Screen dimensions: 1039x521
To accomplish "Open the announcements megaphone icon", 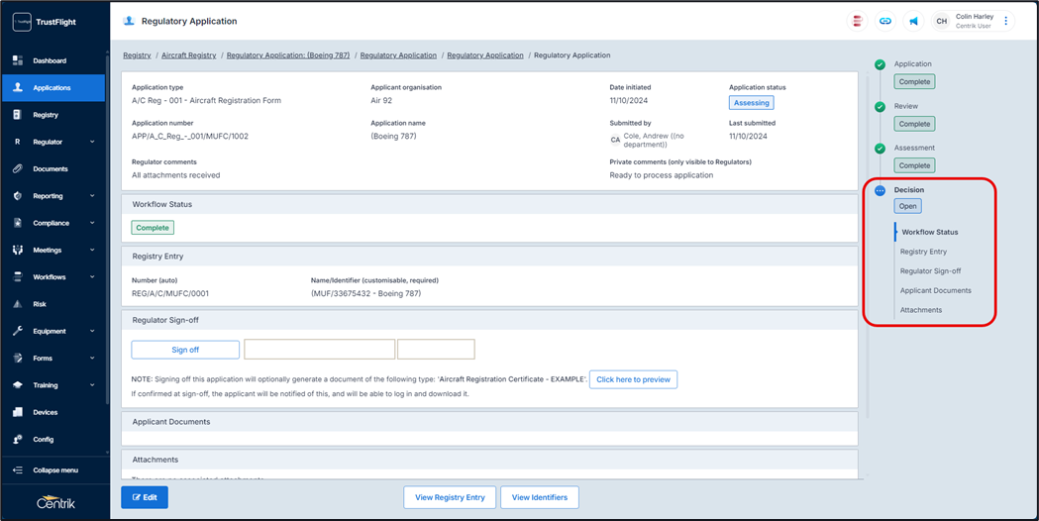I will coord(913,21).
